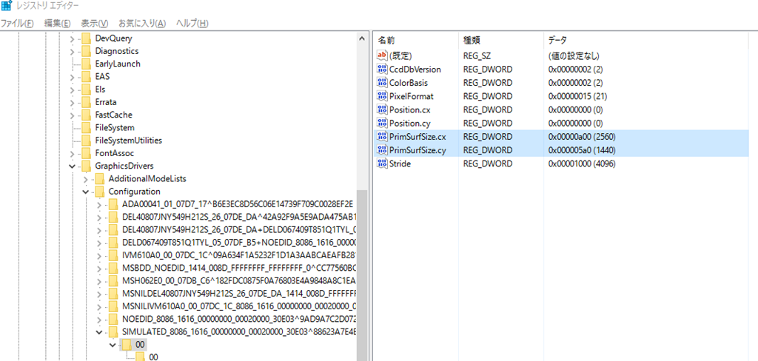The image size is (758, 361).
Task: Click the (既定) string value icon
Action: pyautogui.click(x=382, y=55)
